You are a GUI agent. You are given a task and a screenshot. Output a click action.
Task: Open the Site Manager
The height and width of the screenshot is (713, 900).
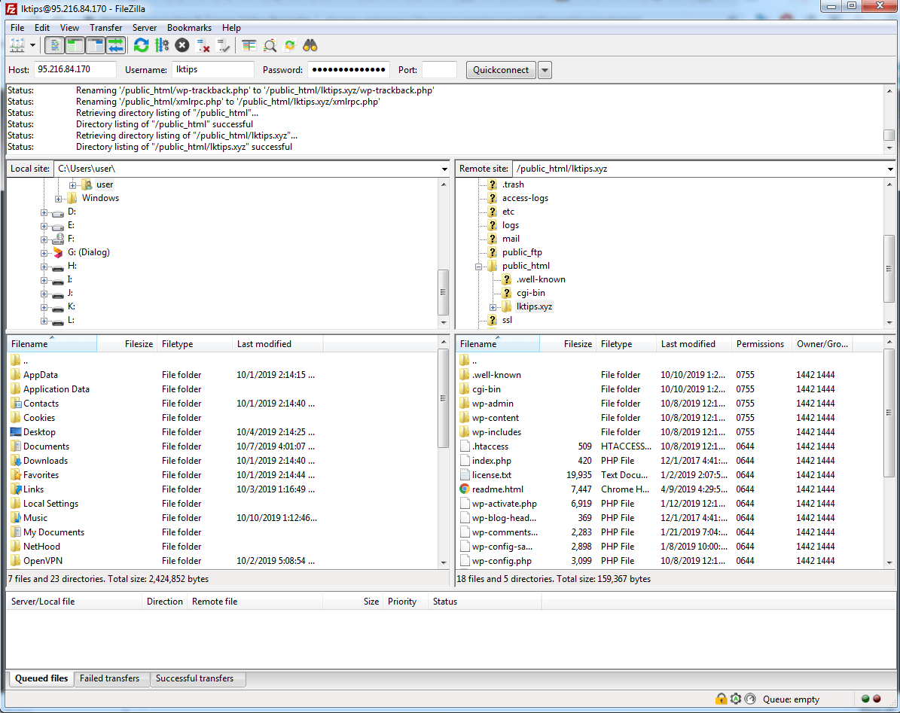[x=17, y=45]
